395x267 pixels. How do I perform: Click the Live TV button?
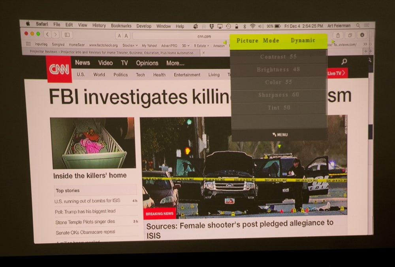click(337, 73)
